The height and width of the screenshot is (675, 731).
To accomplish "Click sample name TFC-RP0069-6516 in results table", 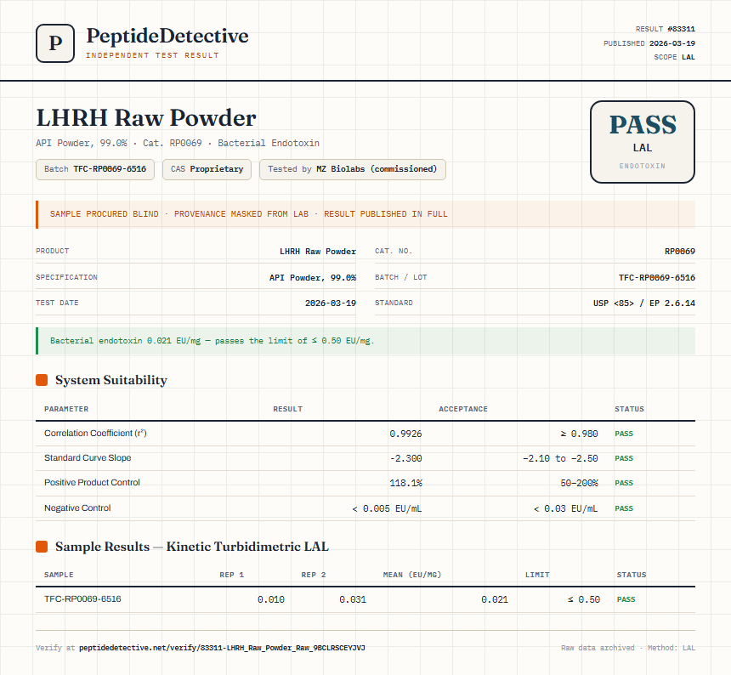I will pos(82,599).
